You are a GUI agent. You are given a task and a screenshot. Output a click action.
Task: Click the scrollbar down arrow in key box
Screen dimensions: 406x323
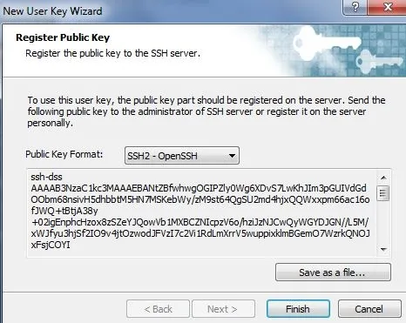tap(383, 249)
